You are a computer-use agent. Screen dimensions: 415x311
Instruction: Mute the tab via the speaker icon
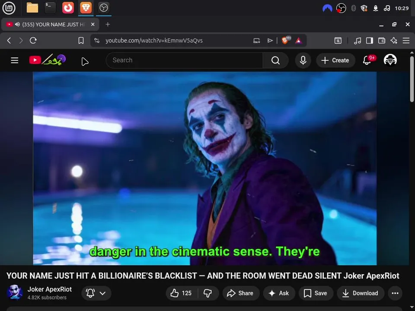pyautogui.click(x=17, y=24)
